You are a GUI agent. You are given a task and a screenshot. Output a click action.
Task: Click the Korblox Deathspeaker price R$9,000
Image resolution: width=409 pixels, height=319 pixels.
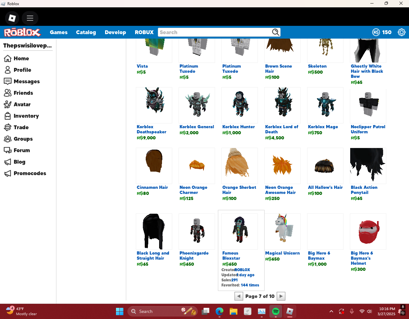tap(146, 138)
